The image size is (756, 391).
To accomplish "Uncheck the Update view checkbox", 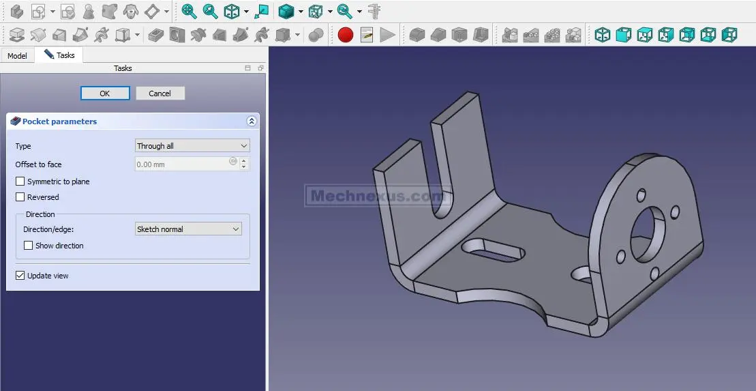I will pos(20,276).
